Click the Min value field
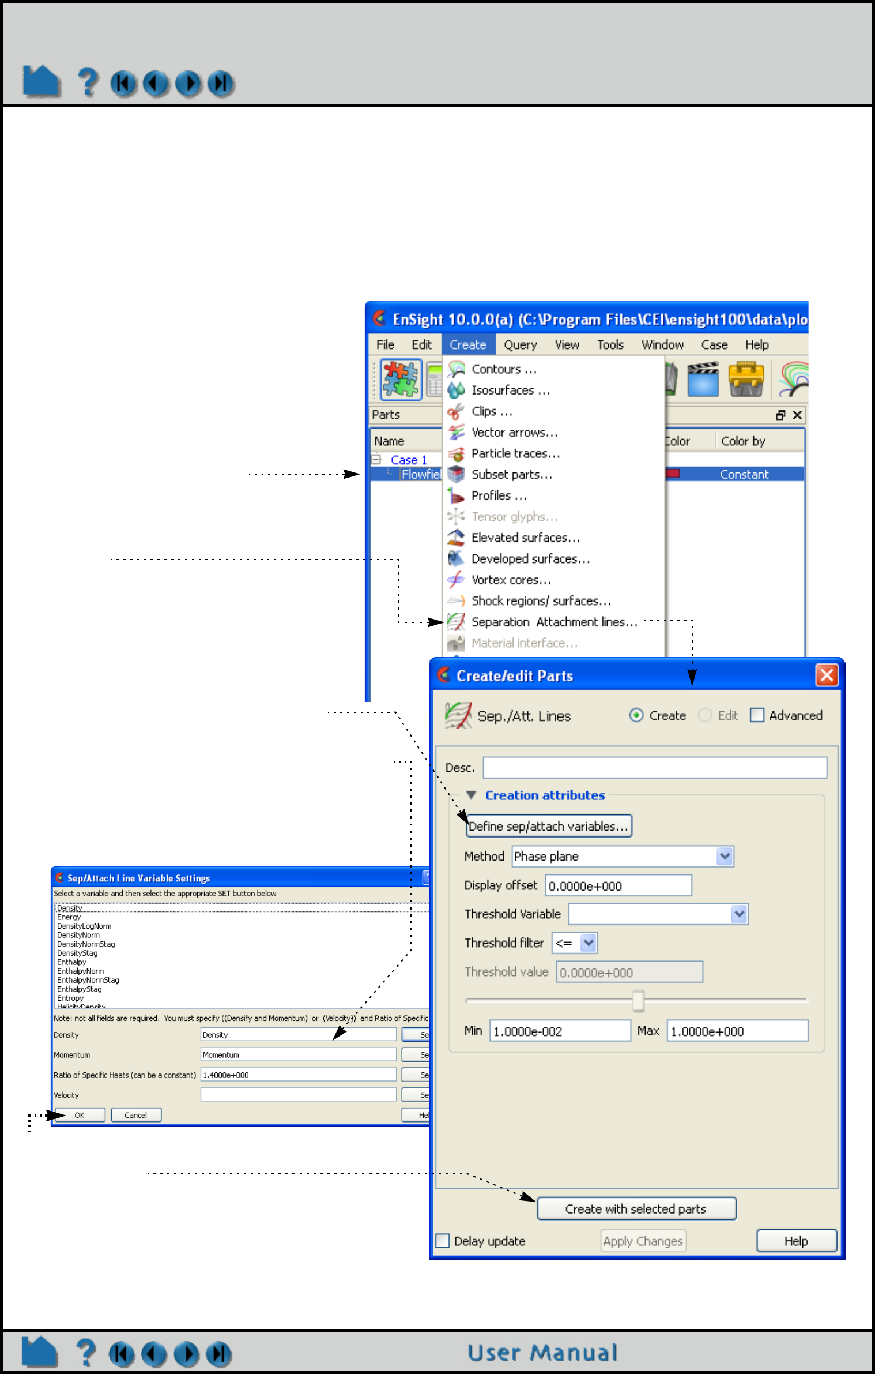Screen dimensions: 875x1374 pos(560,1031)
